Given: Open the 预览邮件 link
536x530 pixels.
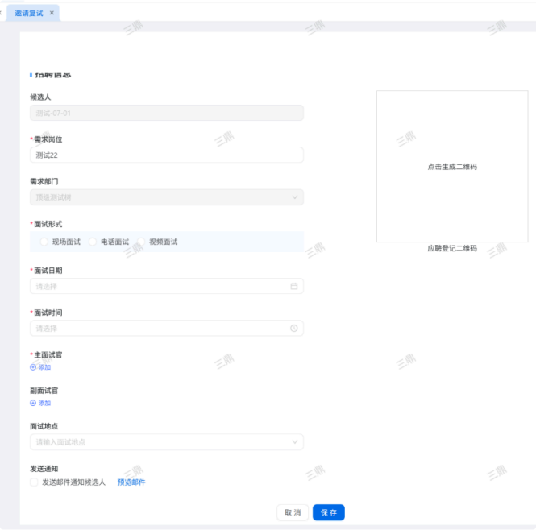Looking at the screenshot, I should [131, 482].
